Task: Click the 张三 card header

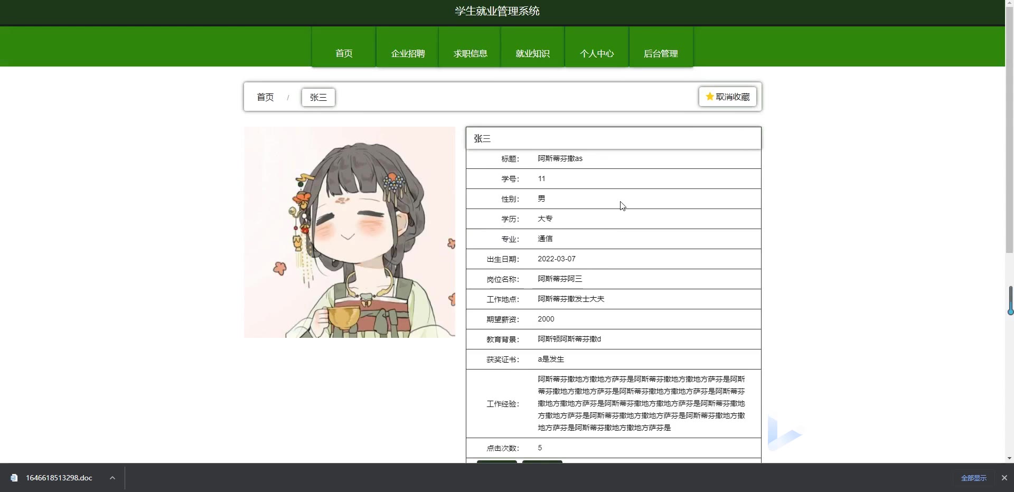Action: (614, 138)
